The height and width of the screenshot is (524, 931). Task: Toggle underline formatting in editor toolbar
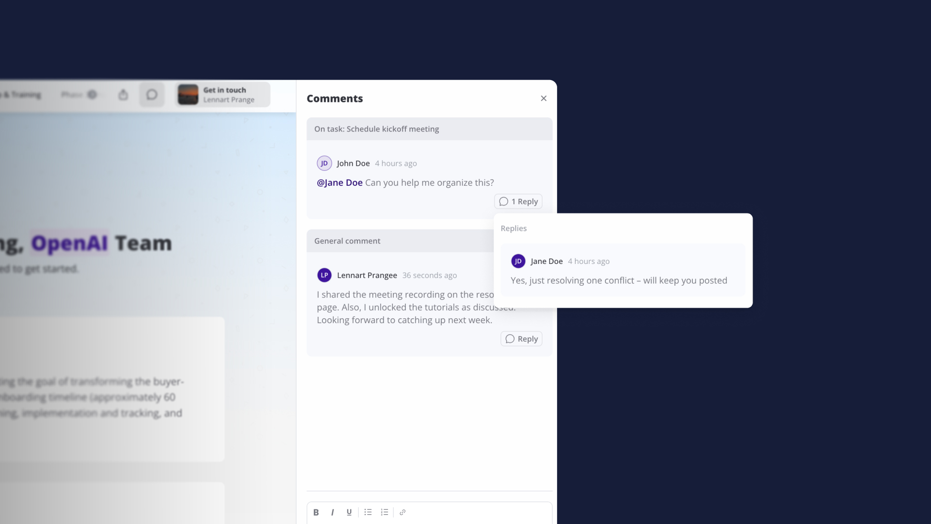pos(349,512)
